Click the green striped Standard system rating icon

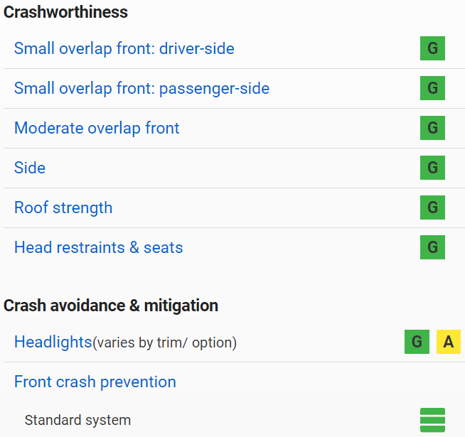[x=432, y=420]
